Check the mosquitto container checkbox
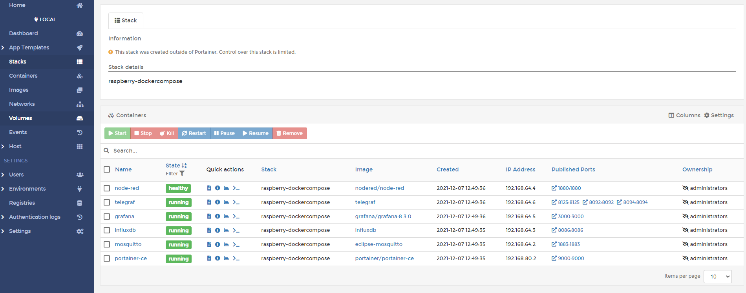Image resolution: width=746 pixels, height=293 pixels. 107,244
